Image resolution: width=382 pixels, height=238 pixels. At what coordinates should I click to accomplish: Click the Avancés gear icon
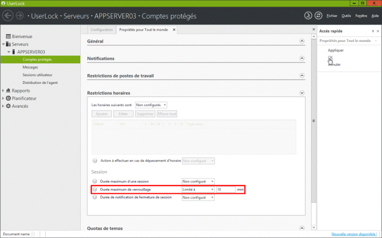click(x=8, y=106)
